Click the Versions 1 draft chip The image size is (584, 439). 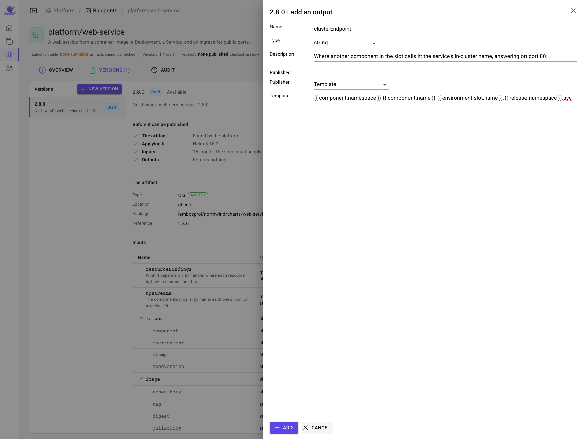158,54
